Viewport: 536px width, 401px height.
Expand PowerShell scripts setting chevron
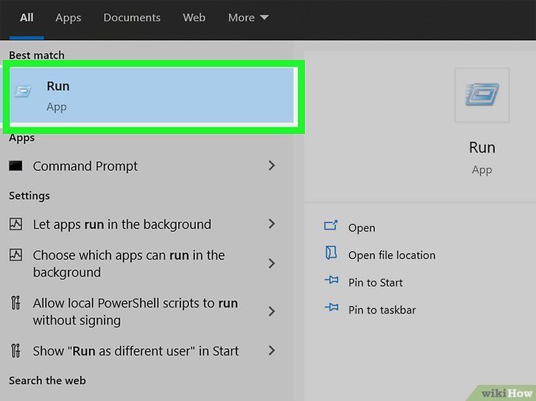point(272,312)
